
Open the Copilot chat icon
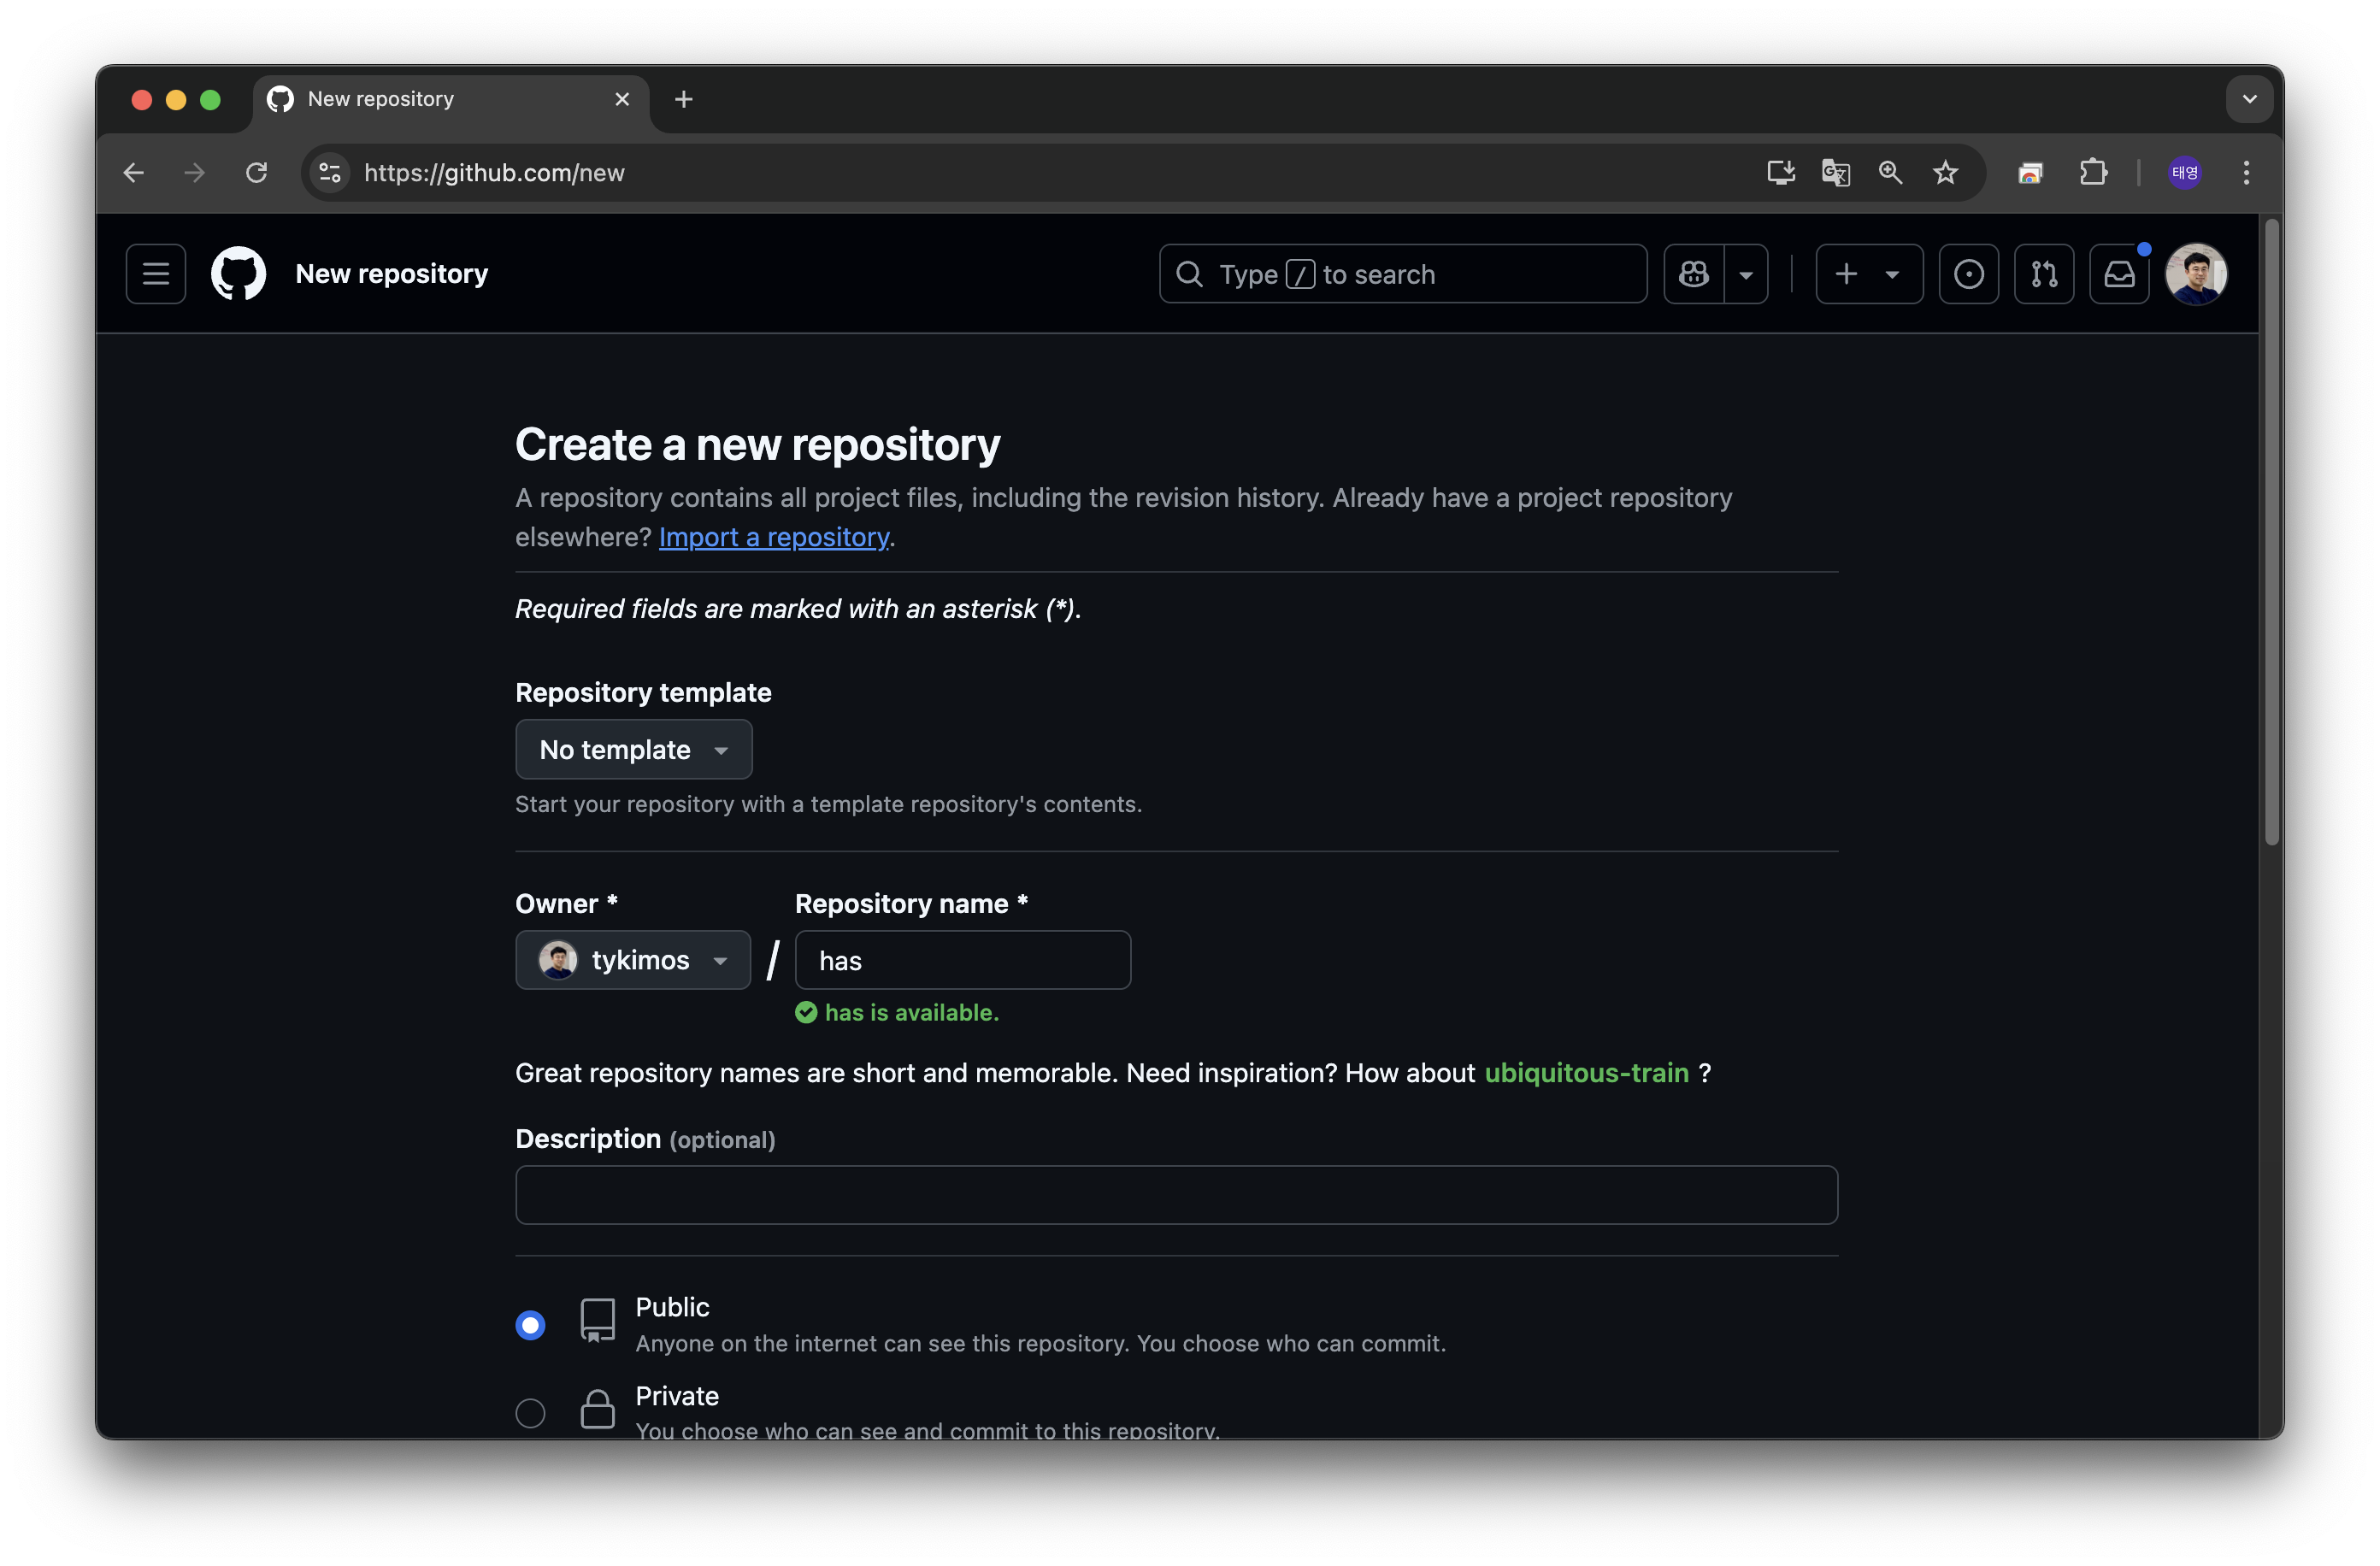tap(1693, 274)
